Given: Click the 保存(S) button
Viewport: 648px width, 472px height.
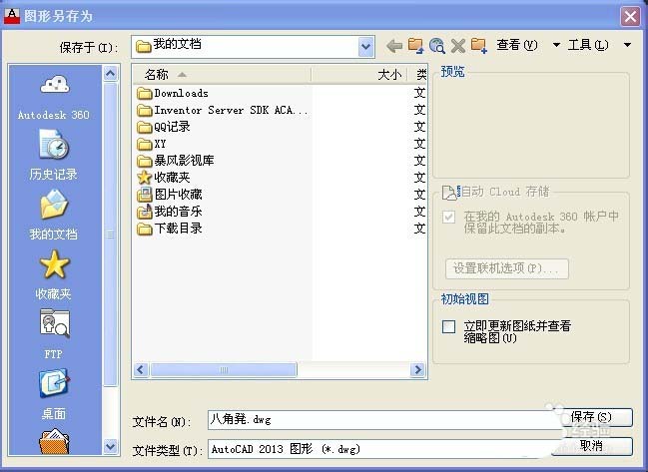Looking at the screenshot, I should tap(591, 417).
